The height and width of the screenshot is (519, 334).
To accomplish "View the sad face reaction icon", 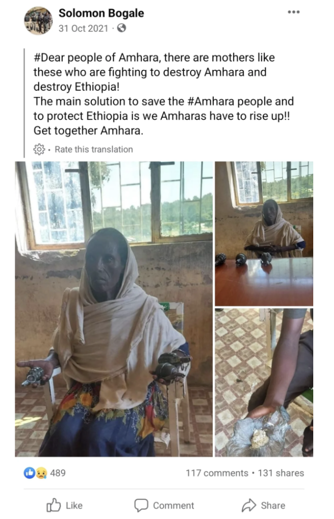I will (x=42, y=473).
